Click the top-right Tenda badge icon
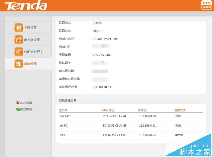This screenshot has width=214, height=158. (x=207, y=5)
